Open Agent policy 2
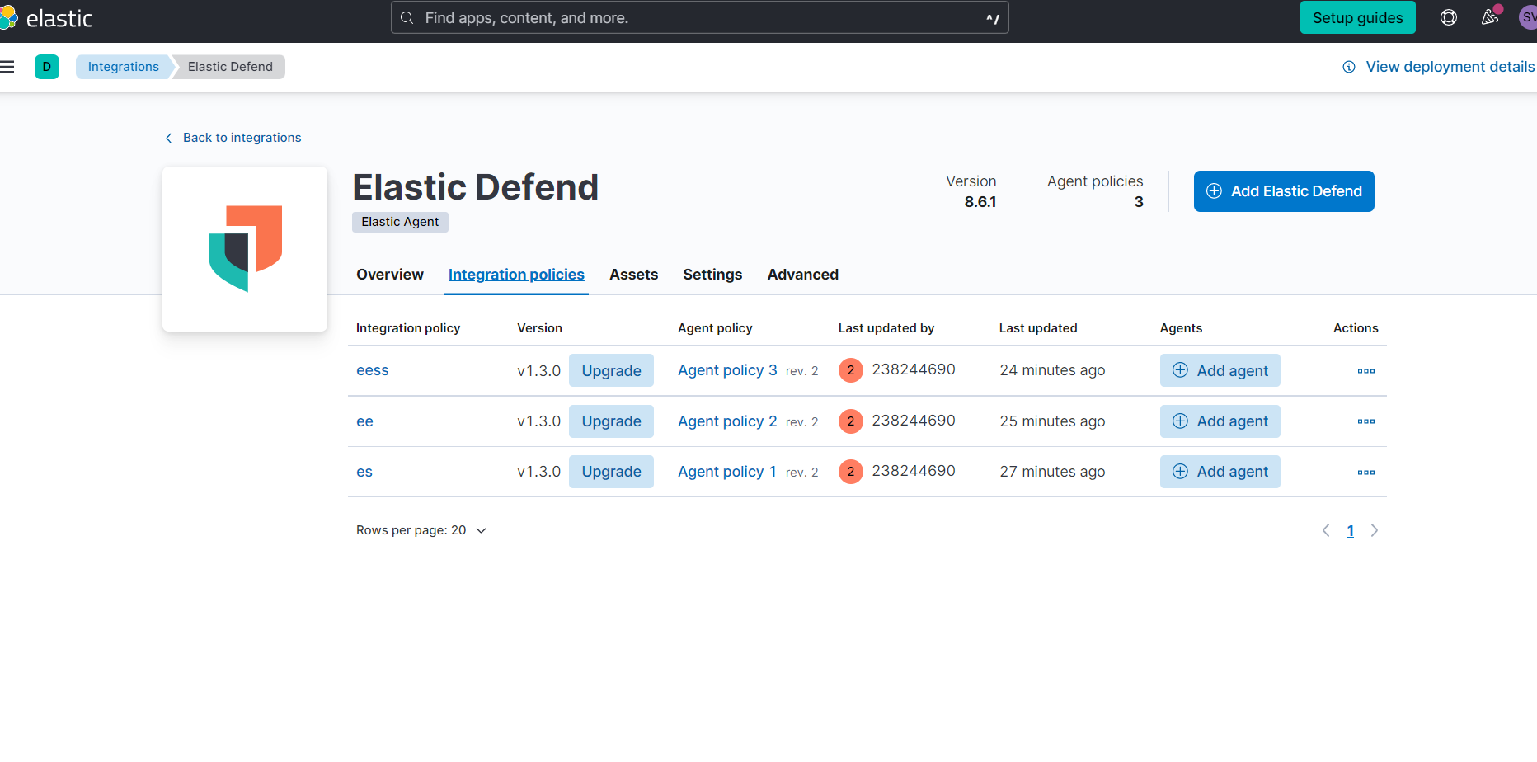1537x762 pixels. pyautogui.click(x=726, y=421)
